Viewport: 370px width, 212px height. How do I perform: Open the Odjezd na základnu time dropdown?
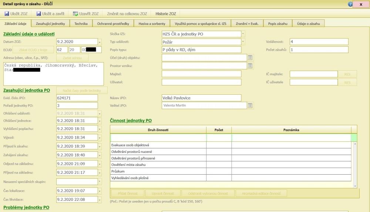[x=100, y=164]
